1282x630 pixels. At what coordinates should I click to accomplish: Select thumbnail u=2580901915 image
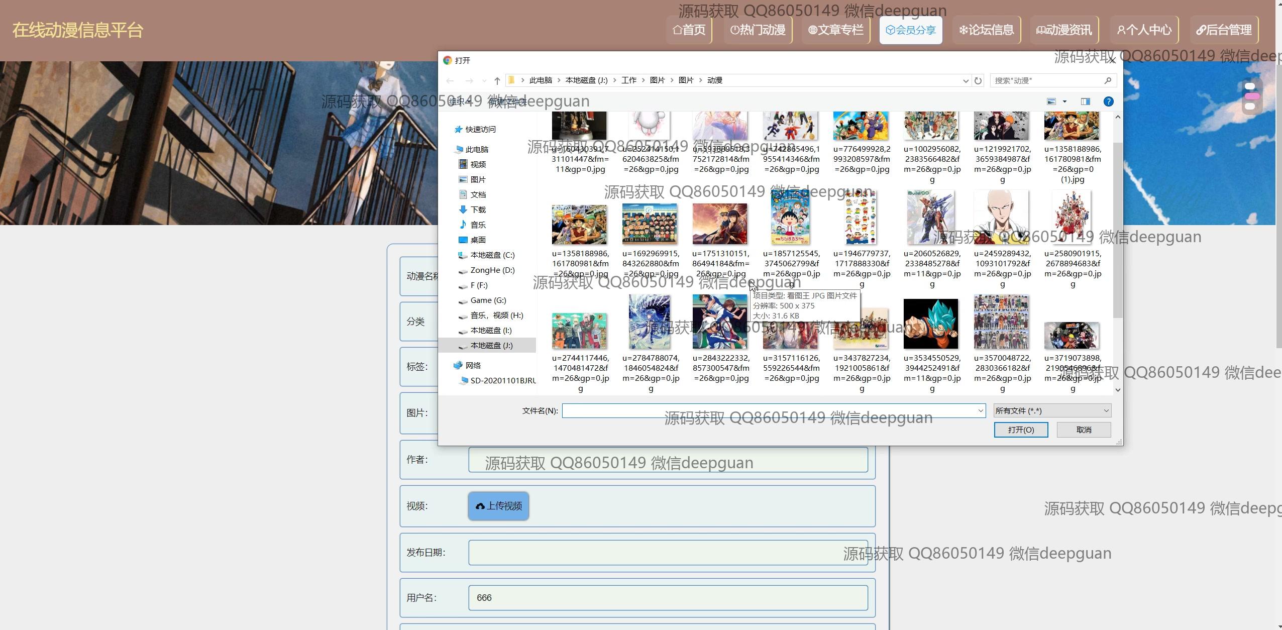point(1072,217)
